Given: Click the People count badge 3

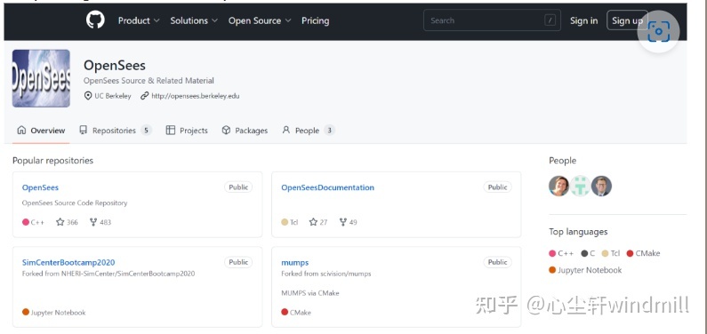Looking at the screenshot, I should [x=330, y=131].
